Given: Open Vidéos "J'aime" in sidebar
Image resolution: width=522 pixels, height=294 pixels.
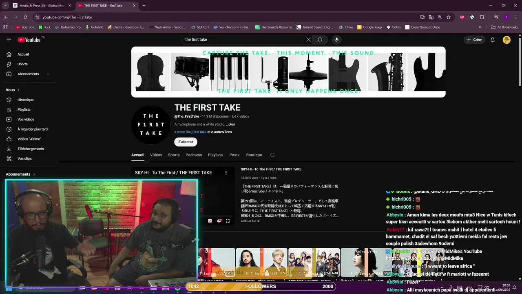Looking at the screenshot, I should [x=29, y=139].
